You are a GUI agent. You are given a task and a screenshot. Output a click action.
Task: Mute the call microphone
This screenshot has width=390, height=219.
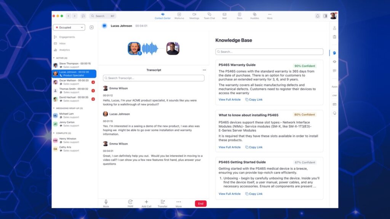106,203
